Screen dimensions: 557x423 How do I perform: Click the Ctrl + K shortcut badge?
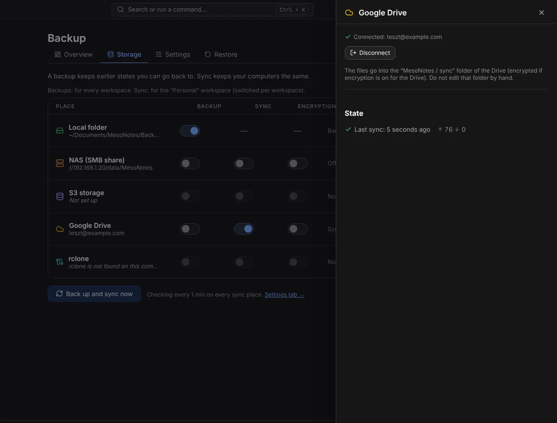pos(292,10)
